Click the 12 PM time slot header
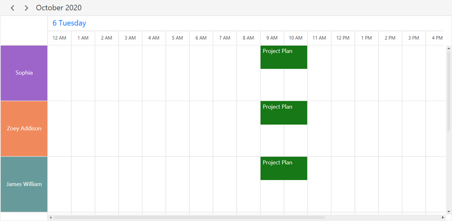 343,38
